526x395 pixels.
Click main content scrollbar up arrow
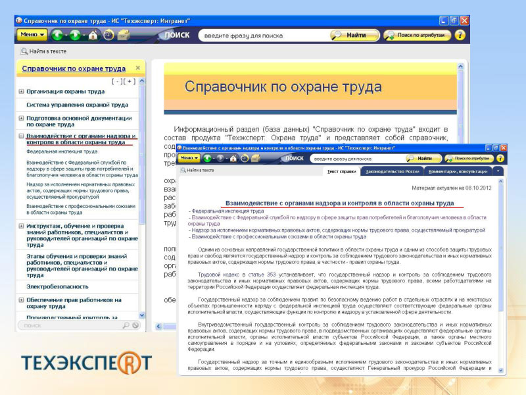coord(461,66)
